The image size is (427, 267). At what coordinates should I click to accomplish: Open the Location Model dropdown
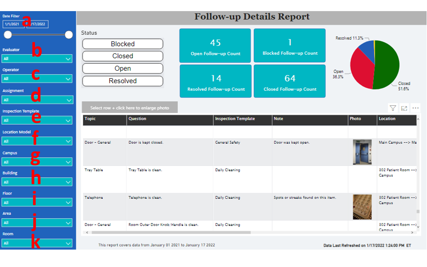pos(37,141)
